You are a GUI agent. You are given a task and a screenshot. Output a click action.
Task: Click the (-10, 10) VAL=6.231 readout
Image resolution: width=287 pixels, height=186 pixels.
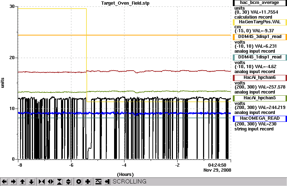[256, 46]
